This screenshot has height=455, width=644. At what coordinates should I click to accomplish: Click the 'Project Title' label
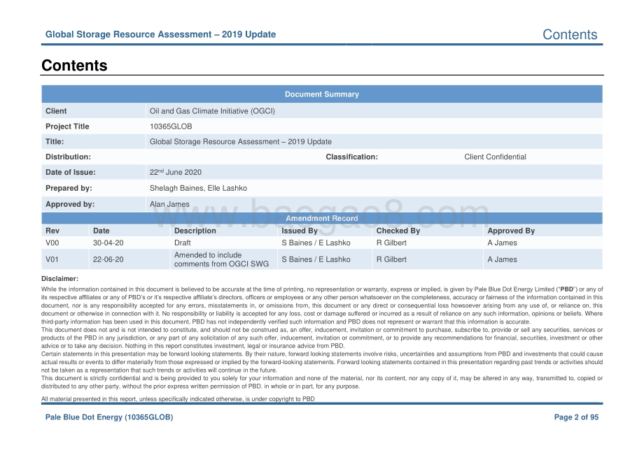(67, 127)
